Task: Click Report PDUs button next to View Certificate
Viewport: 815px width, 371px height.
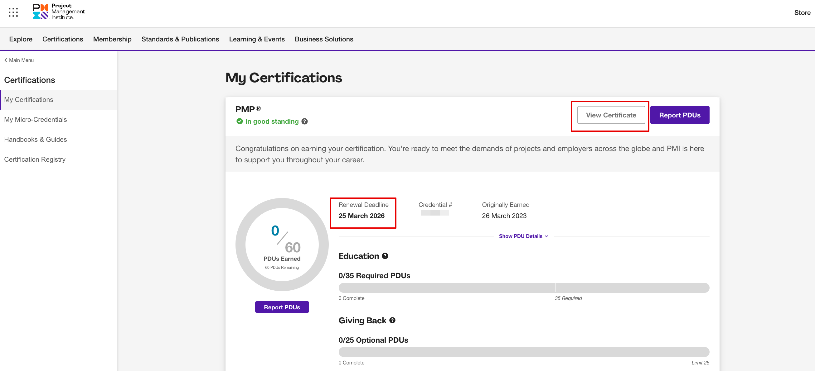Action: [x=680, y=115]
